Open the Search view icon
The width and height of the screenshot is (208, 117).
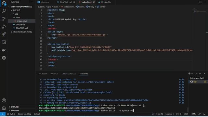(4, 11)
